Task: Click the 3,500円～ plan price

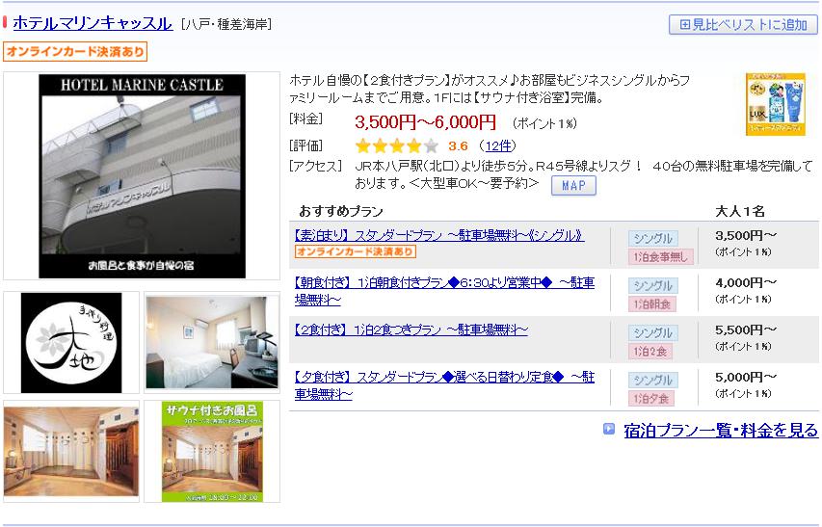Action: [746, 236]
